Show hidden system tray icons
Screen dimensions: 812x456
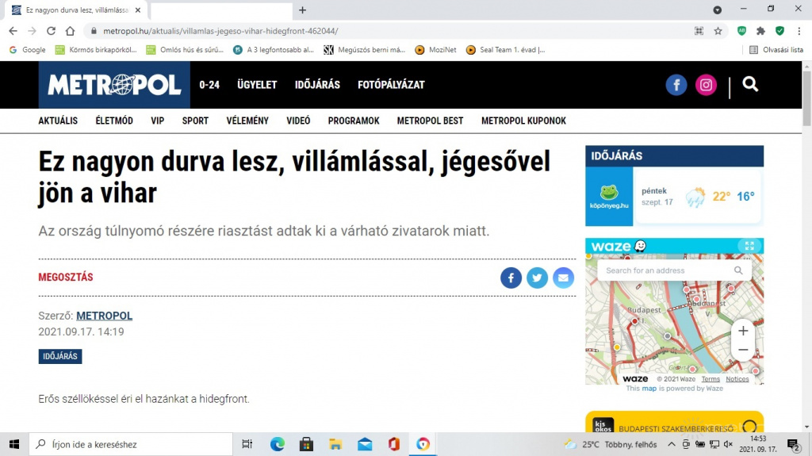click(x=672, y=444)
